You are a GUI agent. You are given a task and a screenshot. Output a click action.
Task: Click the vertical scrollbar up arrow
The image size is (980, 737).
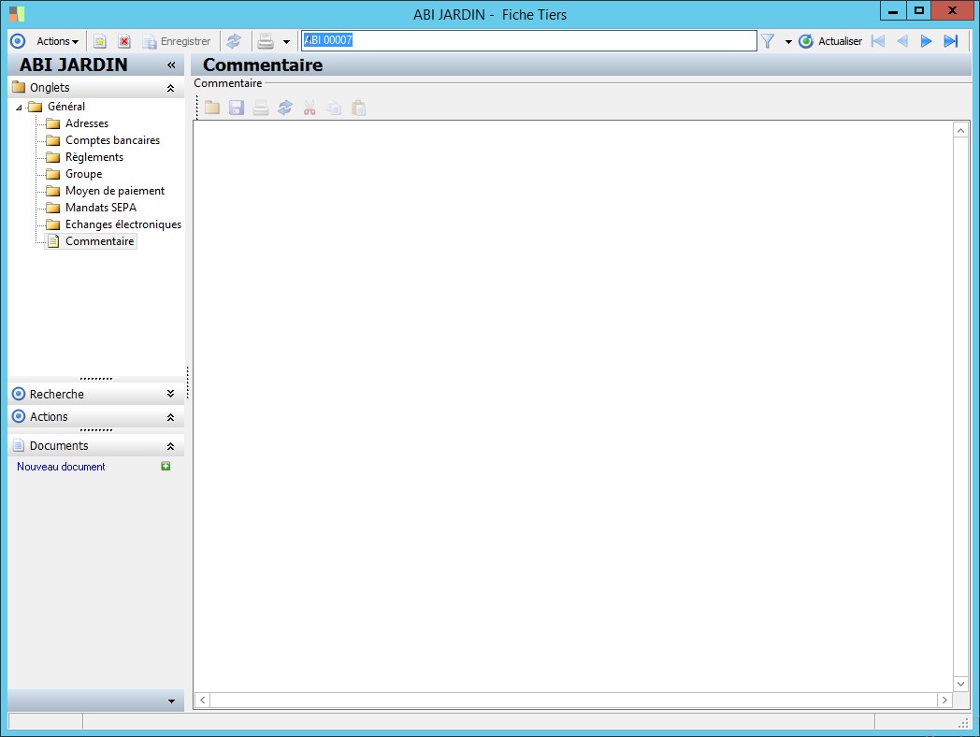[x=960, y=130]
